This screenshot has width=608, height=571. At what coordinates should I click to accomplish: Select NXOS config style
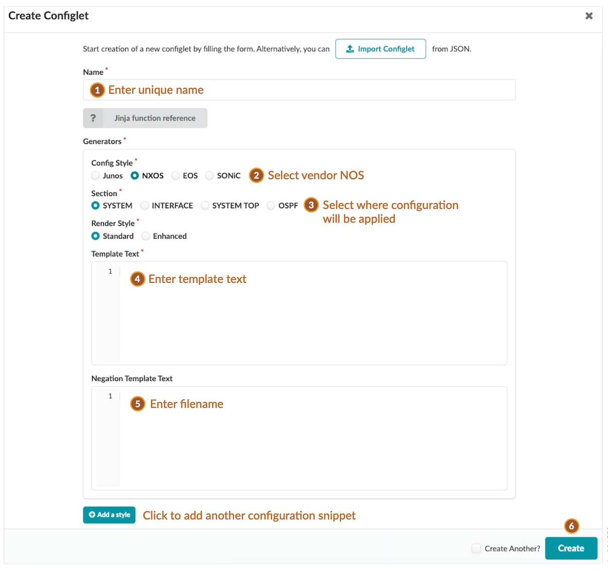coord(135,176)
